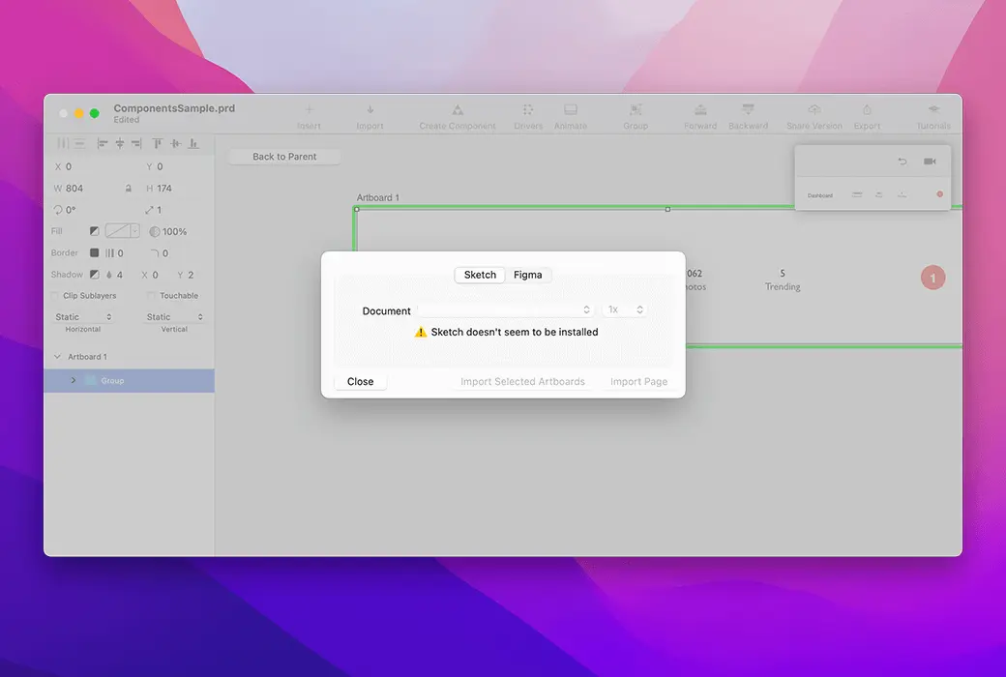Viewport: 1006px width, 677px height.
Task: Switch to the Sketch tab
Action: 480,275
